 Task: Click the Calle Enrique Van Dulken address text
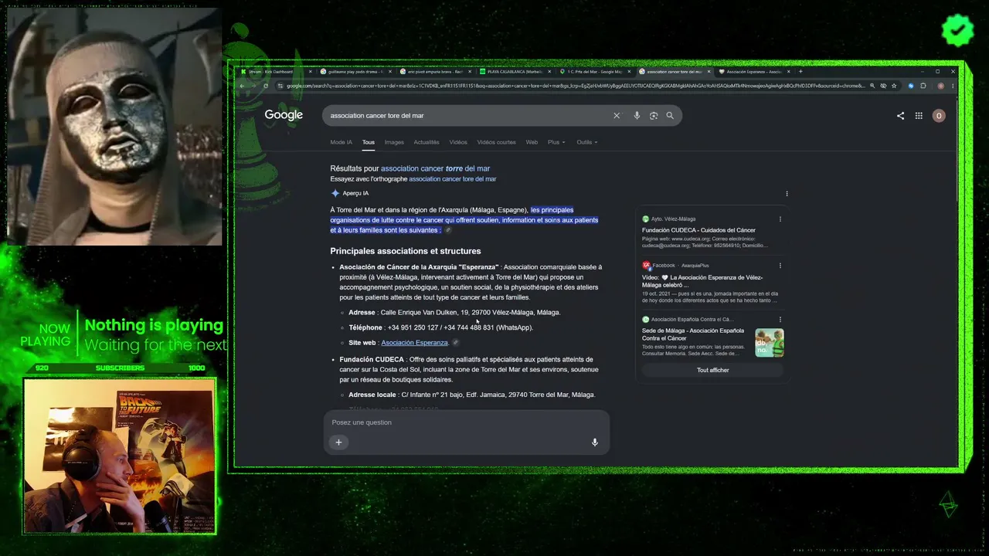tap(471, 313)
